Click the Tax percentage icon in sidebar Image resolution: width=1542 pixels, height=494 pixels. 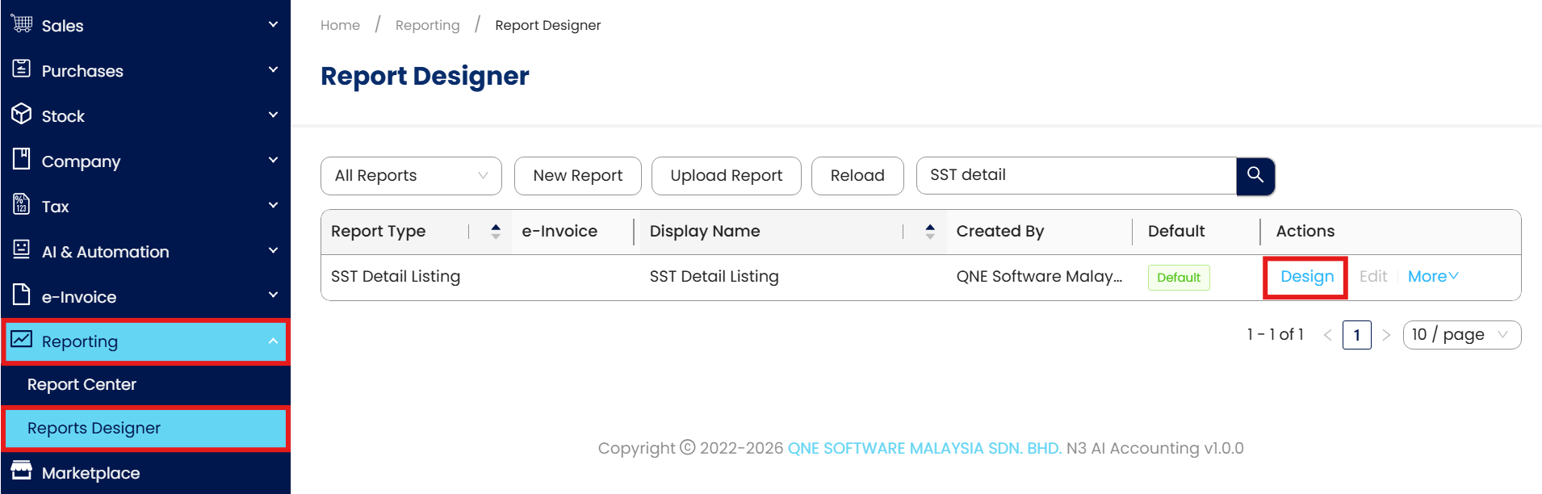22,205
